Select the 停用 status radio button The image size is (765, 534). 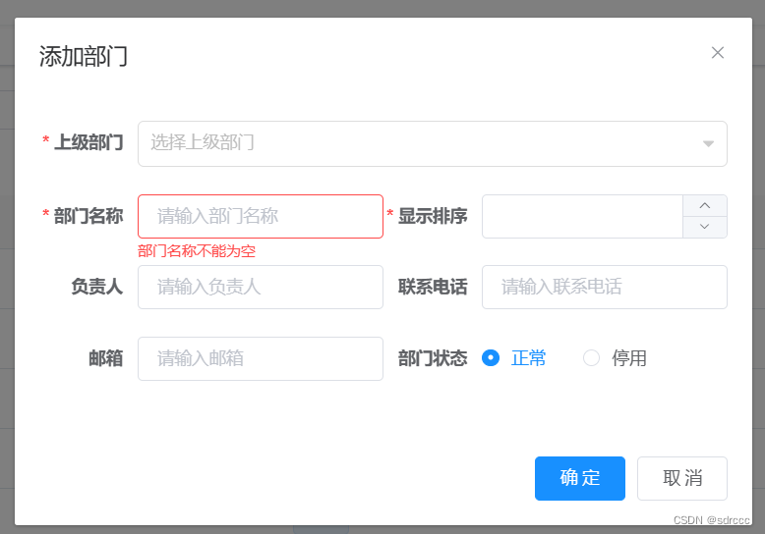(591, 358)
